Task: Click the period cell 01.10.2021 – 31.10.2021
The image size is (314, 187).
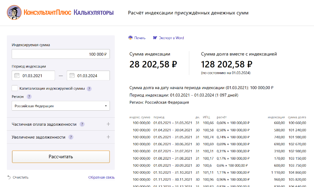Action: (x=172, y=172)
